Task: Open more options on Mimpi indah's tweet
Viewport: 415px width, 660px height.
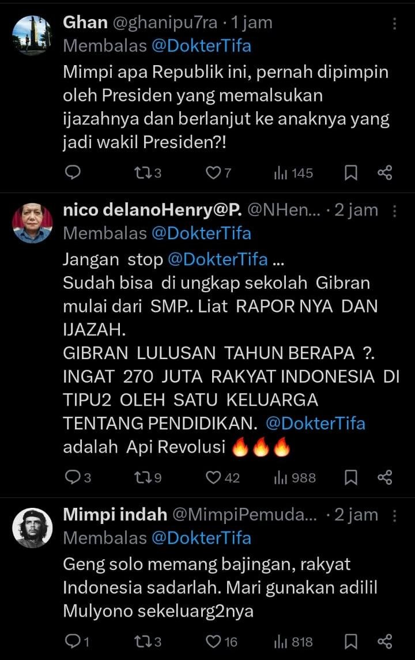Action: tap(395, 515)
